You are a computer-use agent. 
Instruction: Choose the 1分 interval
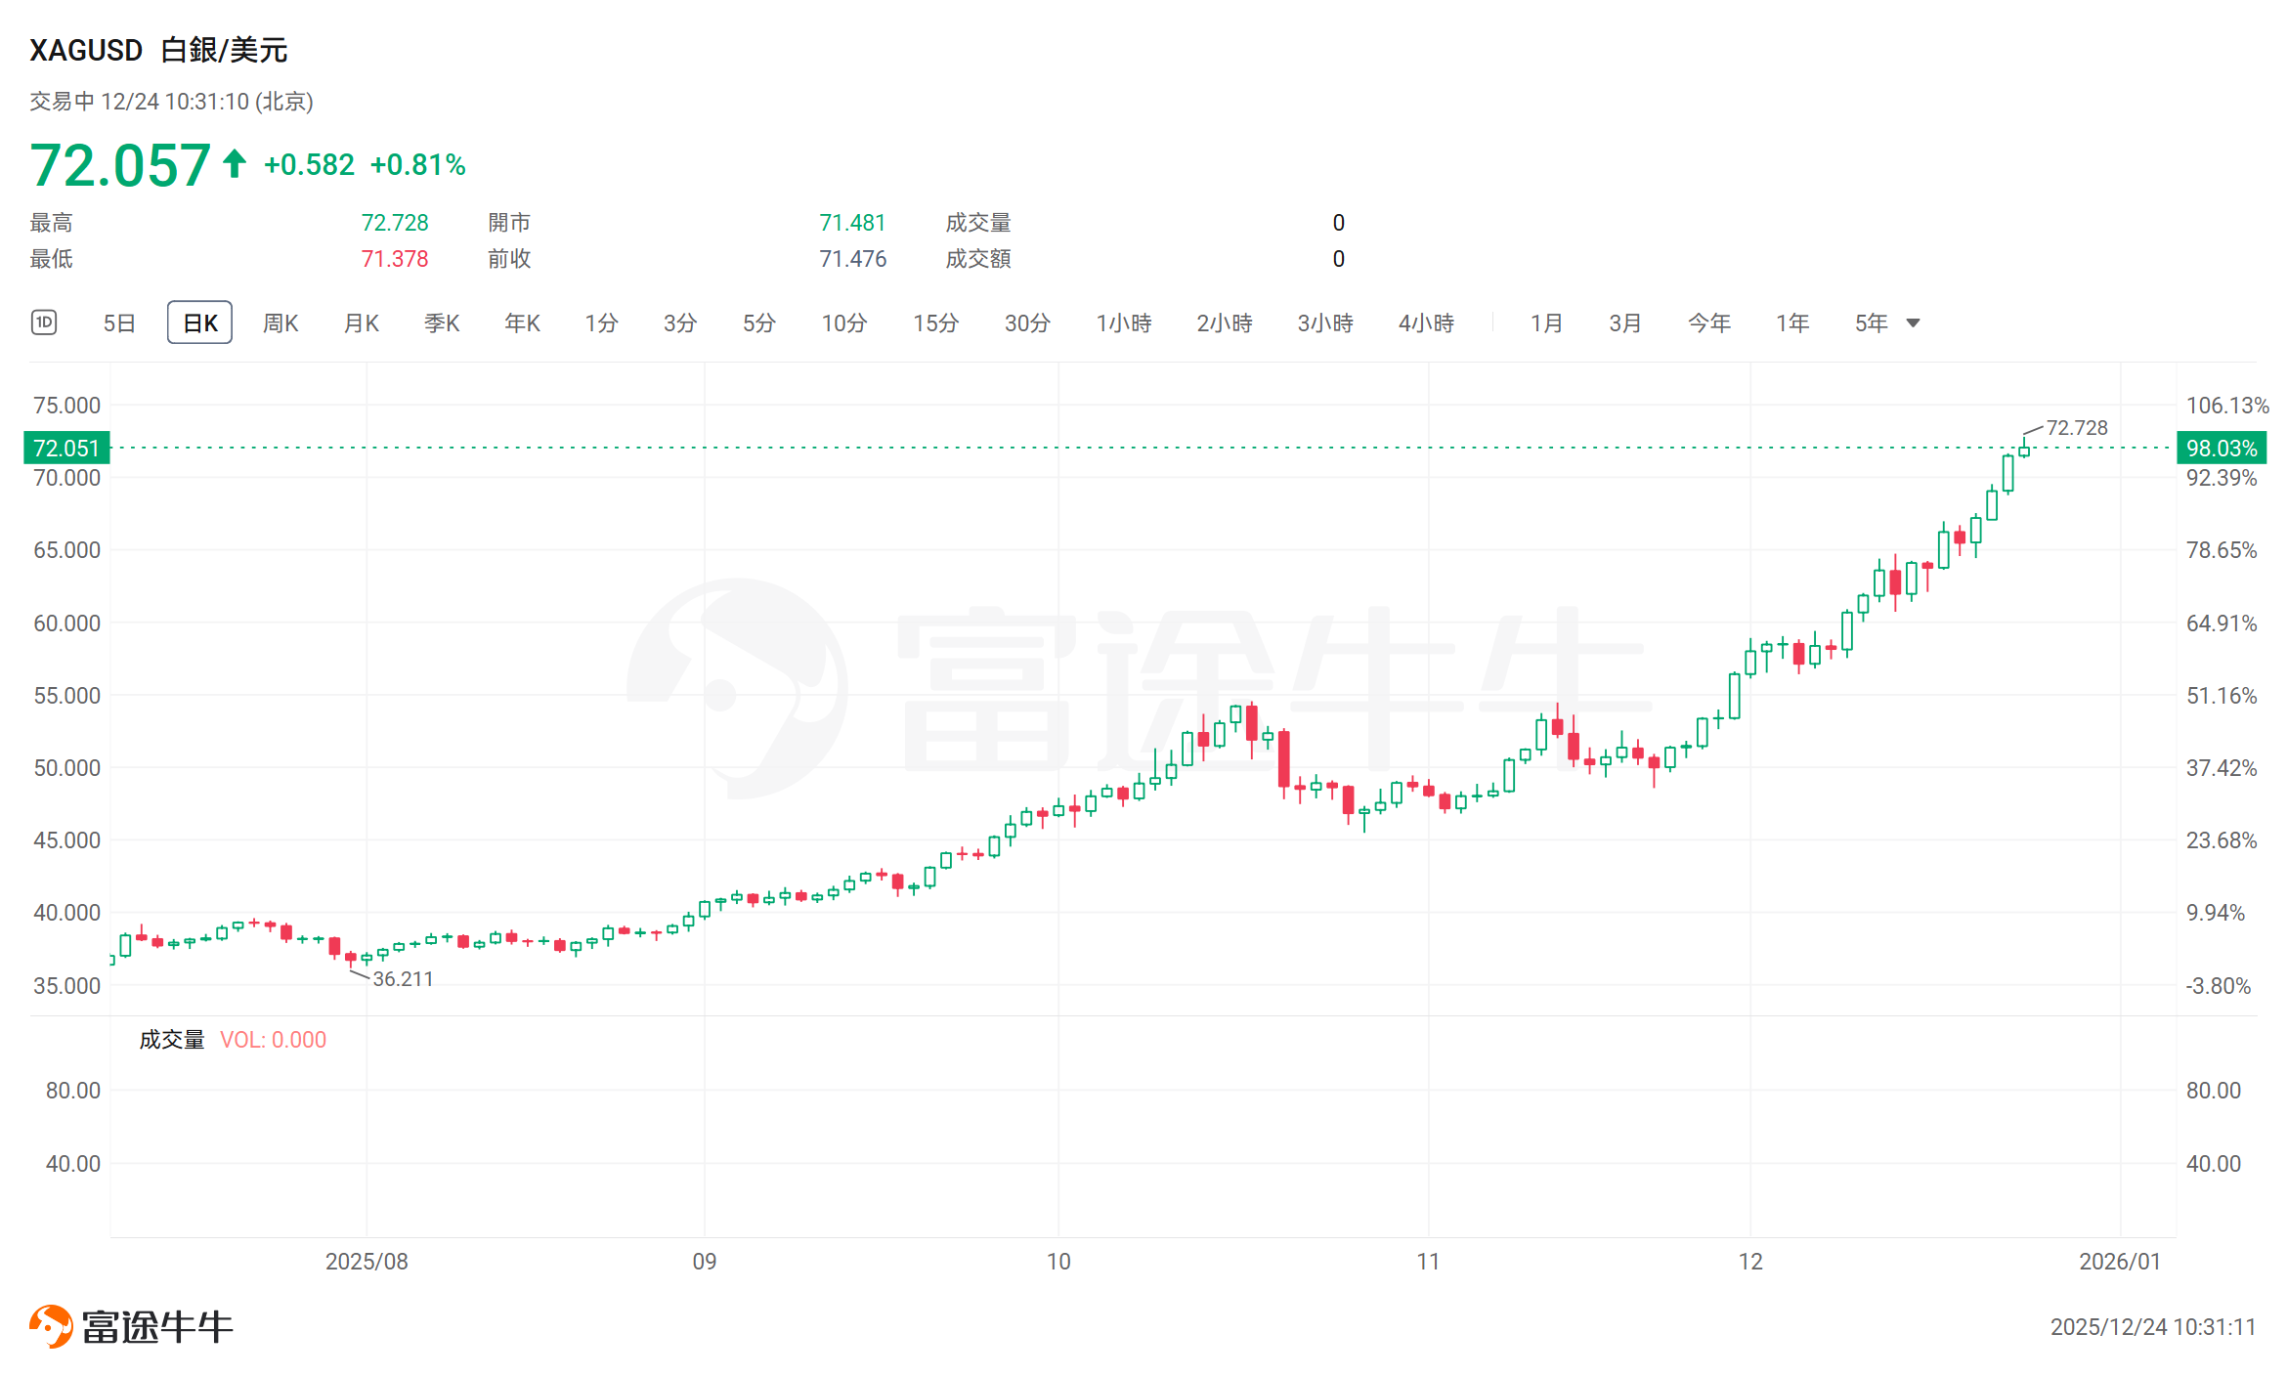coord(601,323)
